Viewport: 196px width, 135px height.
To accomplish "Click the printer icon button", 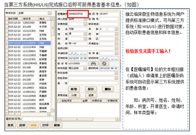I will (x=93, y=64).
